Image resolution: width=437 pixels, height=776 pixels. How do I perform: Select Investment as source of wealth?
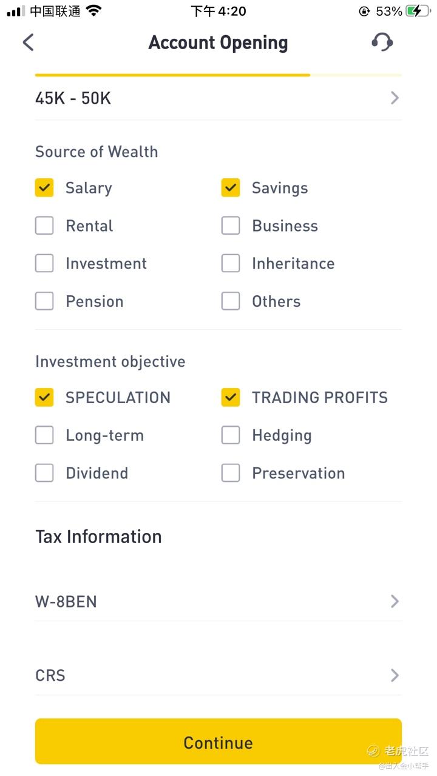tap(44, 263)
